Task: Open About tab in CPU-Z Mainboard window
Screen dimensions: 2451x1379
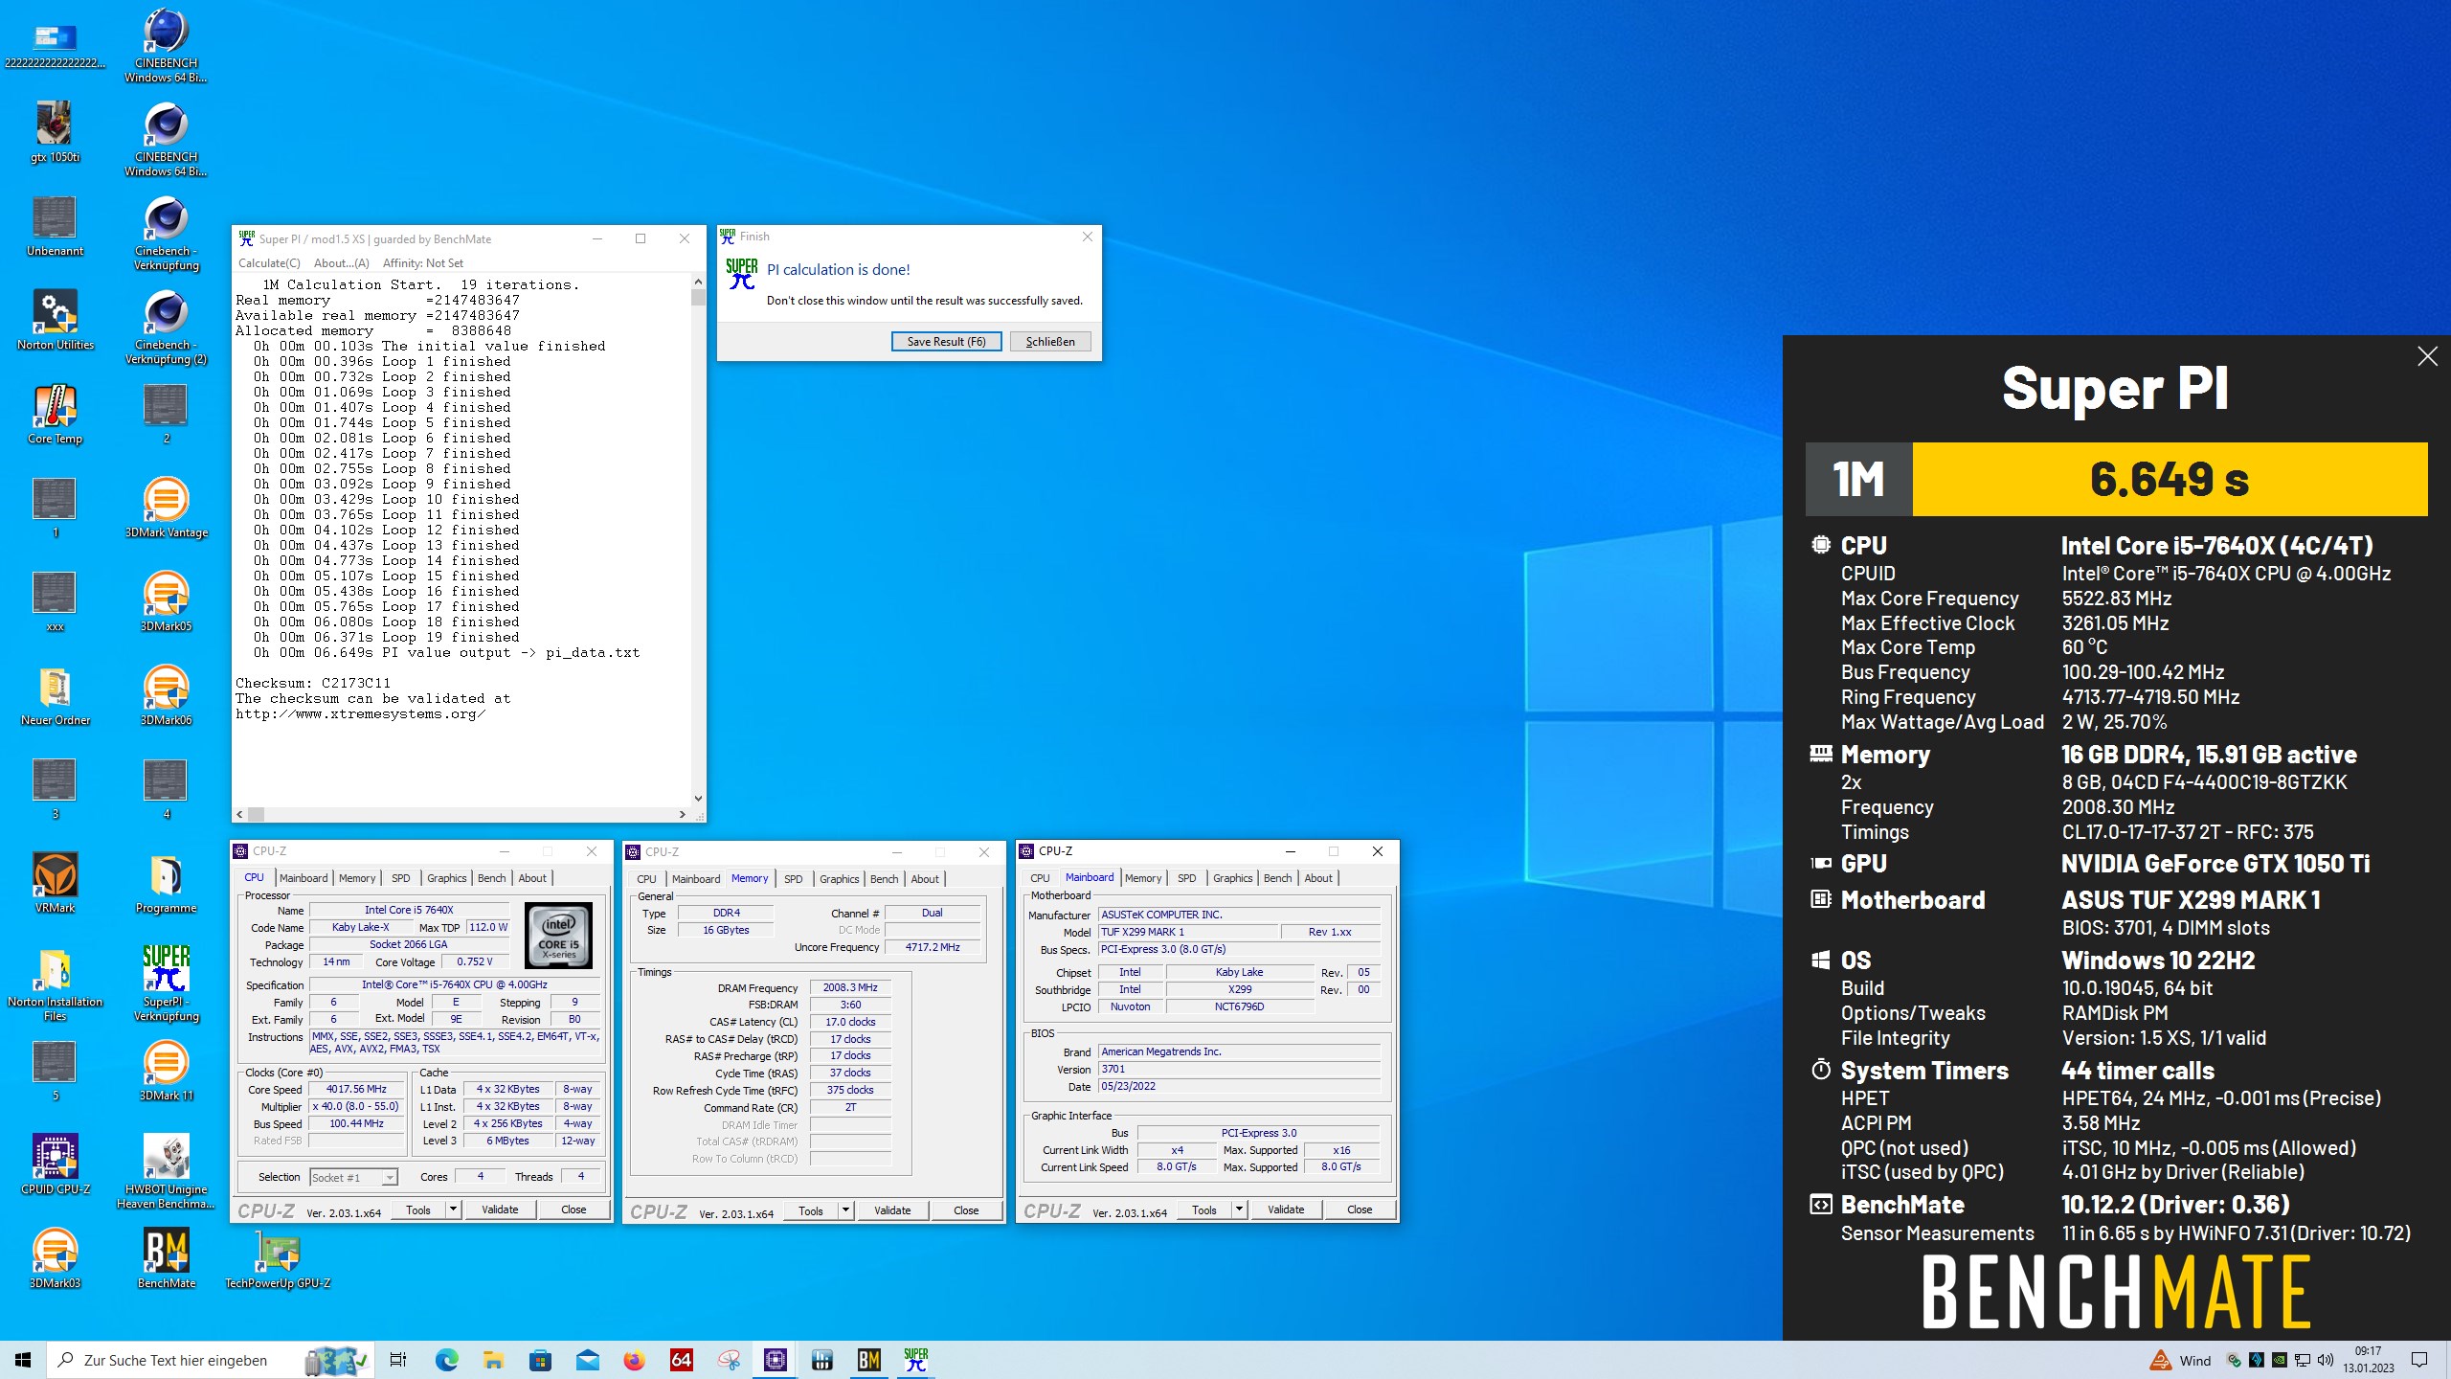Action: tap(1317, 878)
